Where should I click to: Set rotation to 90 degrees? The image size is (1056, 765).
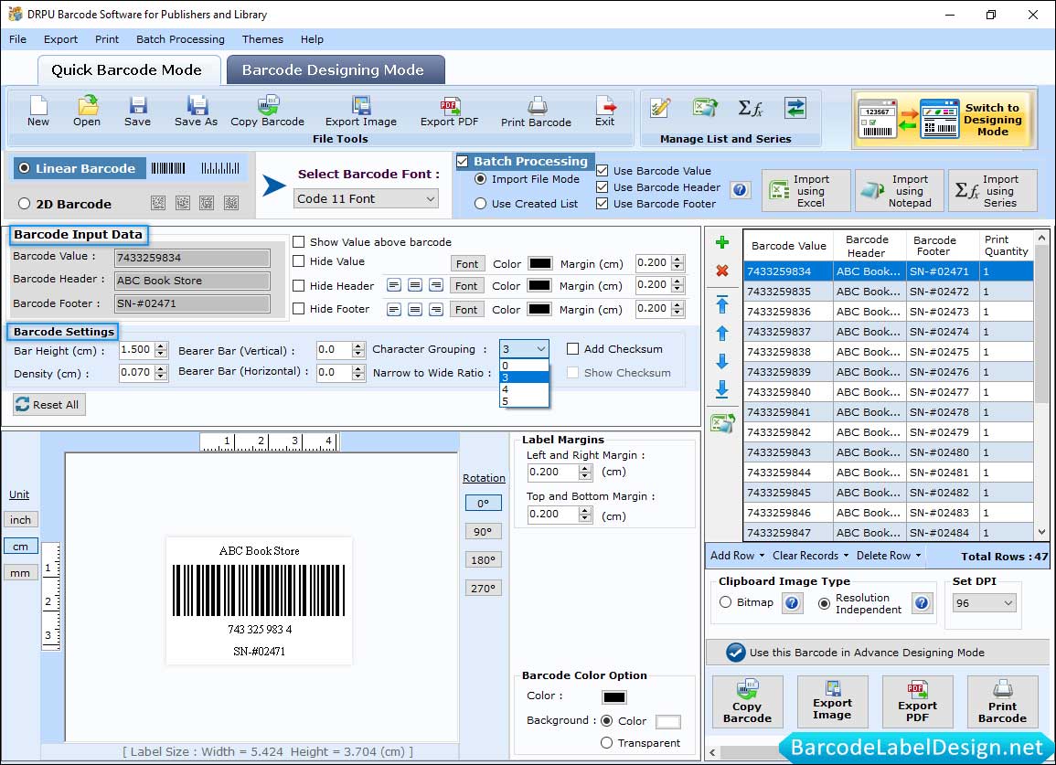[x=483, y=531]
